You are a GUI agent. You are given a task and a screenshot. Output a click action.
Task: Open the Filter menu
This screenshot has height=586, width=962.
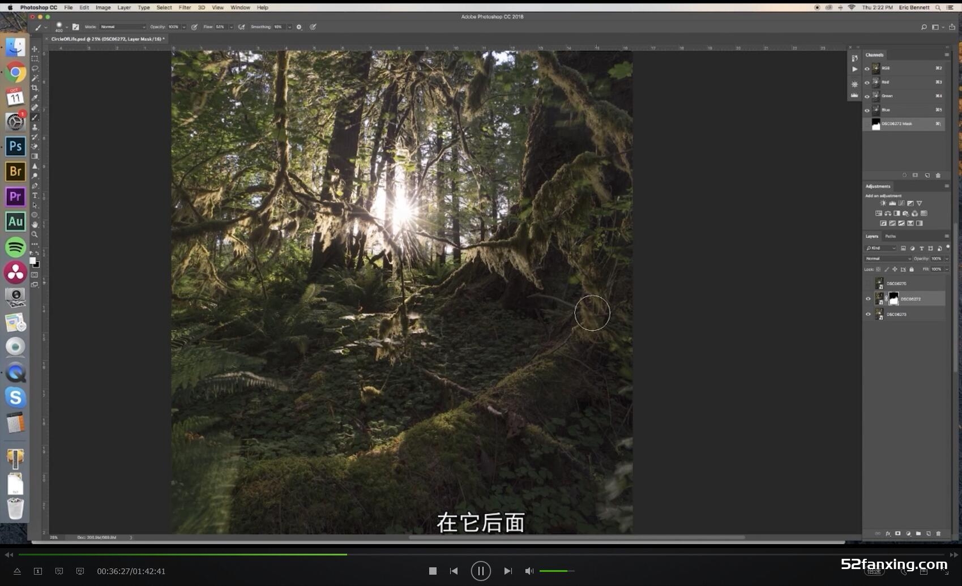(185, 7)
